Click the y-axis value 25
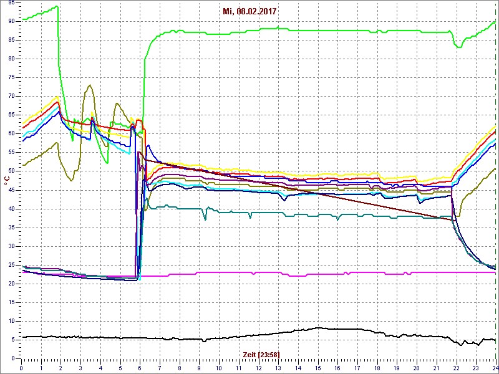The image size is (499, 374). [x=12, y=266]
